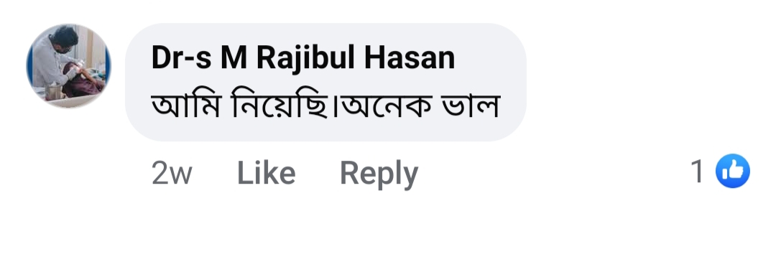The image size is (776, 267).
Task: View who reacted via the like badge
Action: (x=732, y=171)
